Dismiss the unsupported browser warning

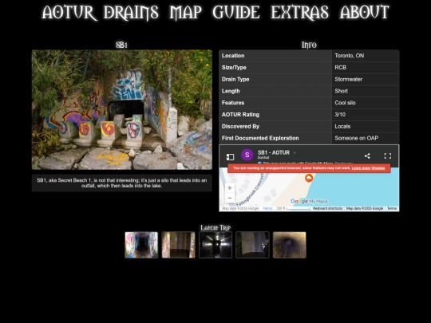point(378,168)
